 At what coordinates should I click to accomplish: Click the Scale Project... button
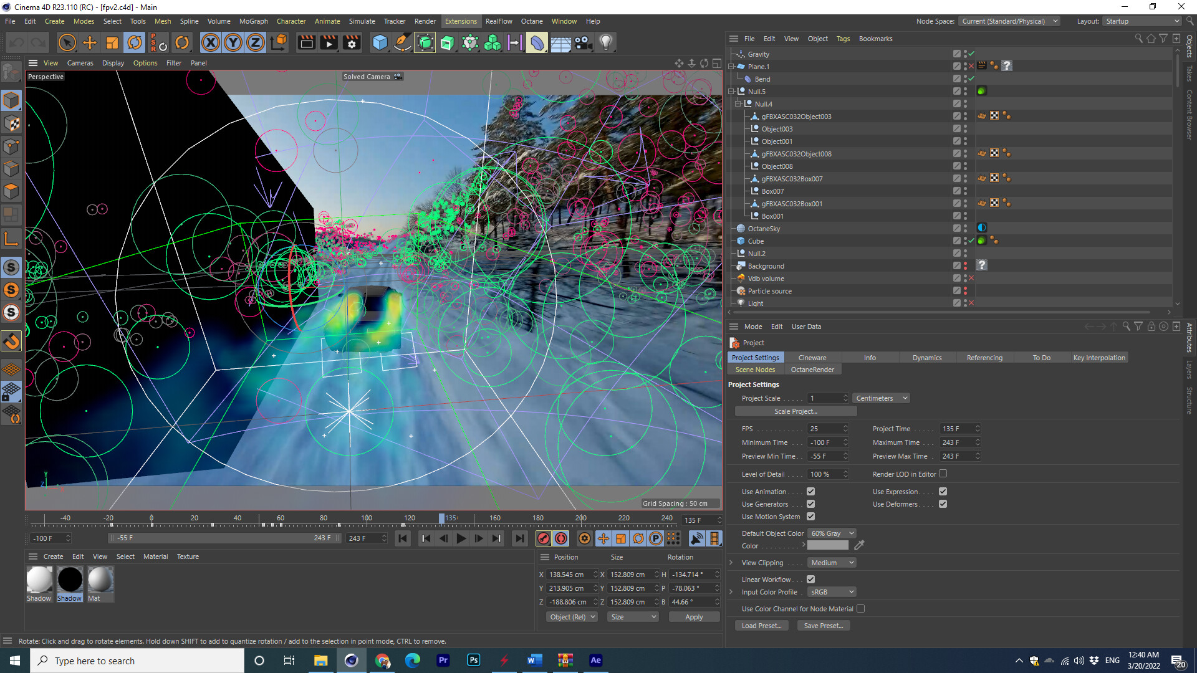(796, 411)
